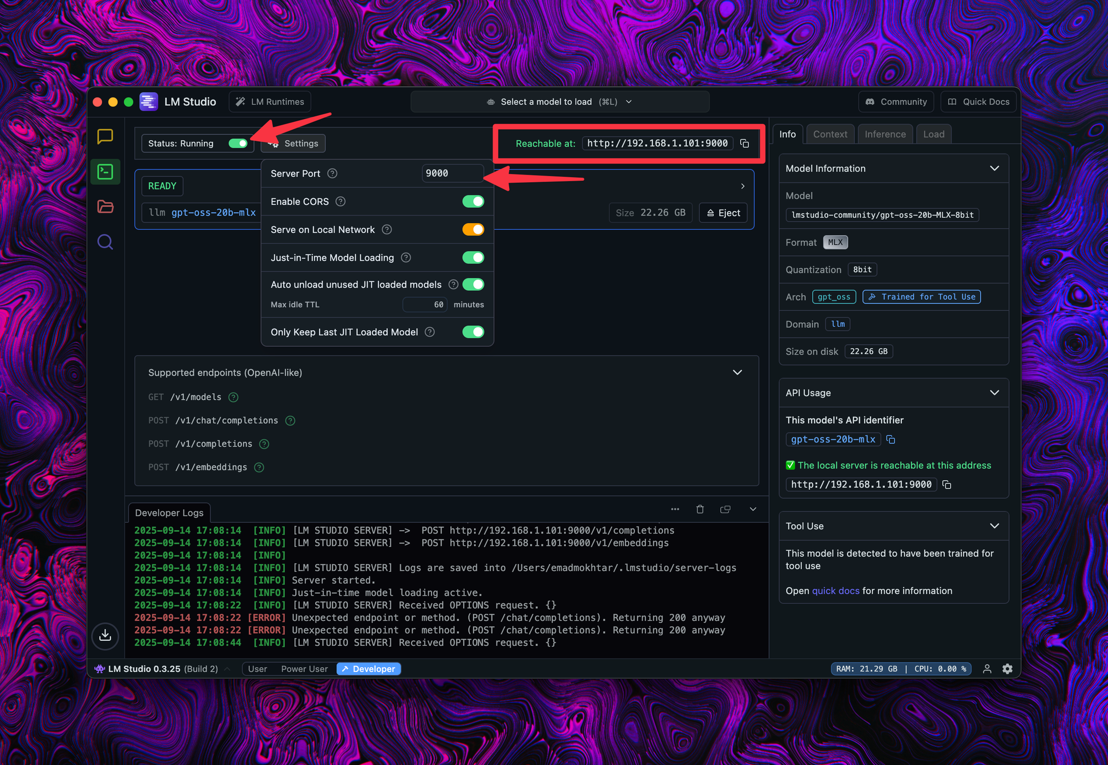1108x765 pixels.
Task: Switch to User mode
Action: [258, 669]
